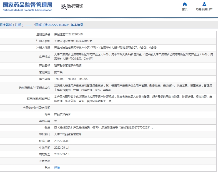Click the 国家药品监督管理局 logo
The height and width of the screenshot is (173, 218).
(27, 5)
